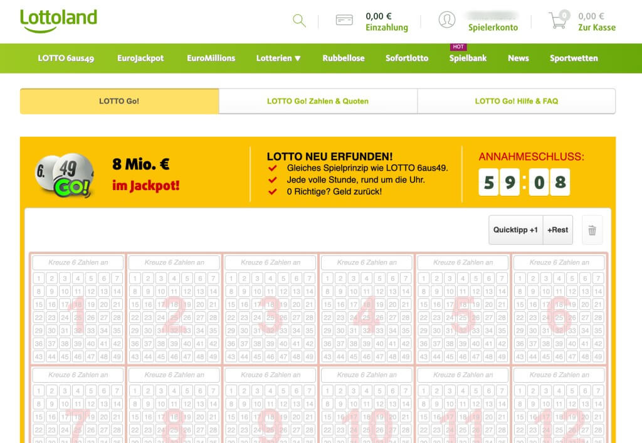Open Sportwetten menu item

574,58
